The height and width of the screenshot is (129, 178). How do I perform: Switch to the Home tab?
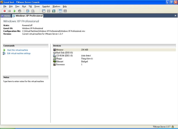[x=6, y=16]
